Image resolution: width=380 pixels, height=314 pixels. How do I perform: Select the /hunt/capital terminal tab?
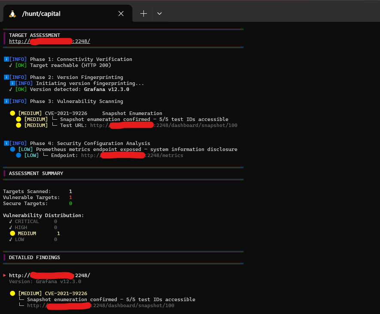point(68,14)
